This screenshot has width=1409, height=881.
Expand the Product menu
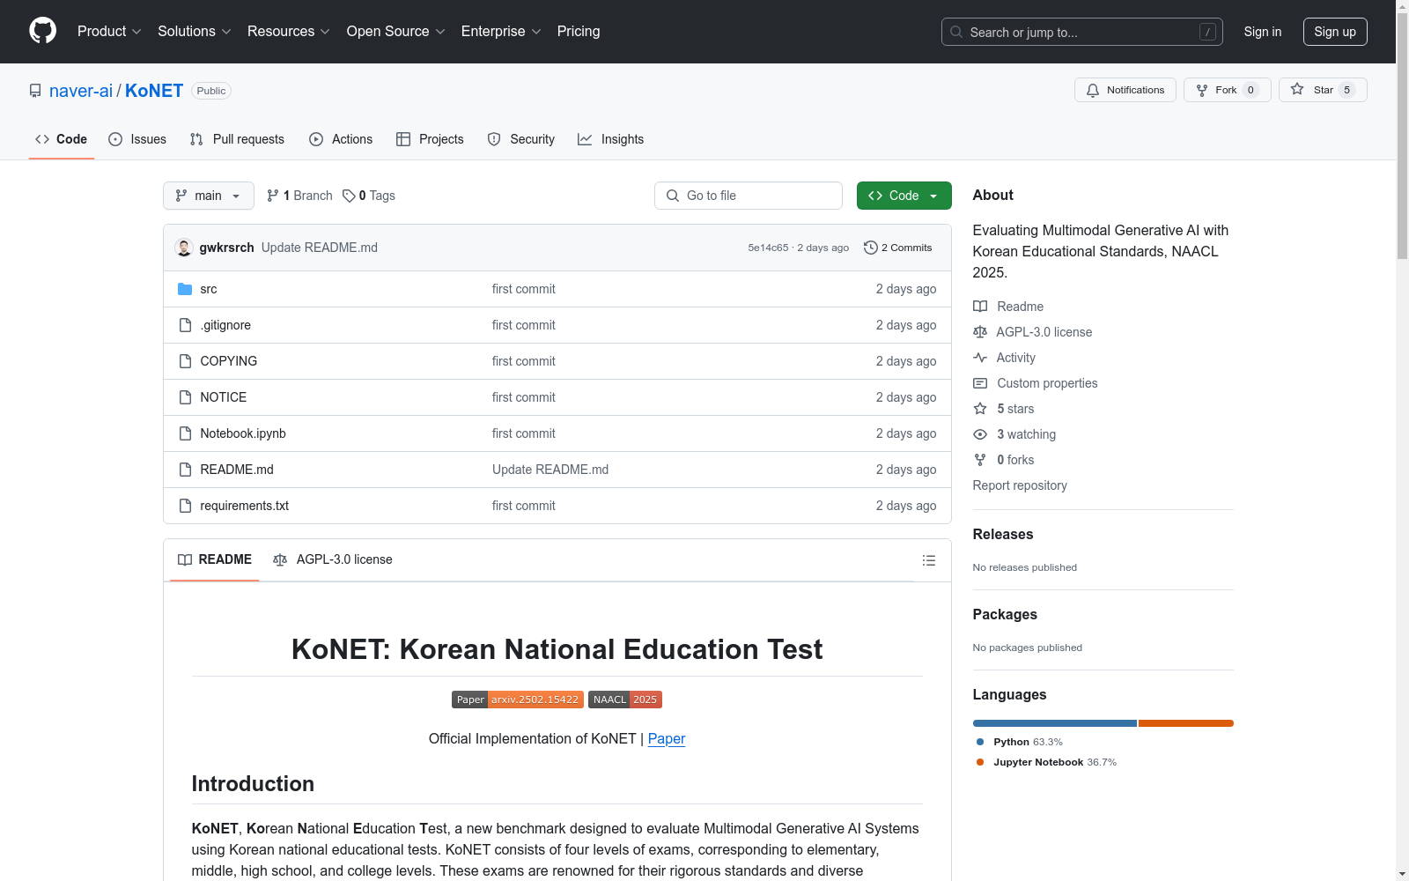[109, 31]
